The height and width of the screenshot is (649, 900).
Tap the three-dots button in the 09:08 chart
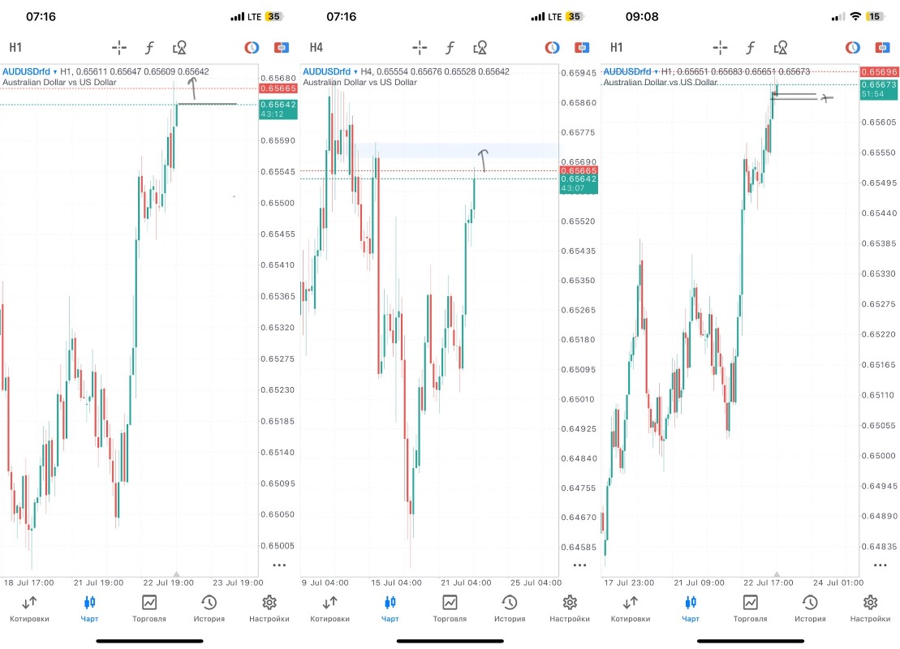(x=880, y=565)
